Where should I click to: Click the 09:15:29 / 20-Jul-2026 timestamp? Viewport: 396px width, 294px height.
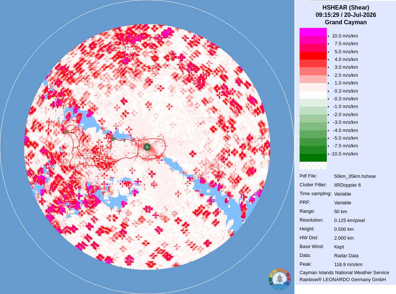(346, 15)
